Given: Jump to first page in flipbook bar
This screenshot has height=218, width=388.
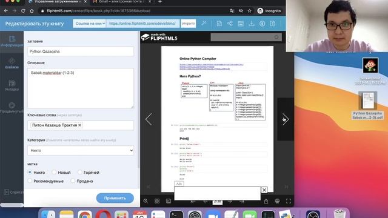Looking at the screenshot, I should pyautogui.click(x=193, y=202).
